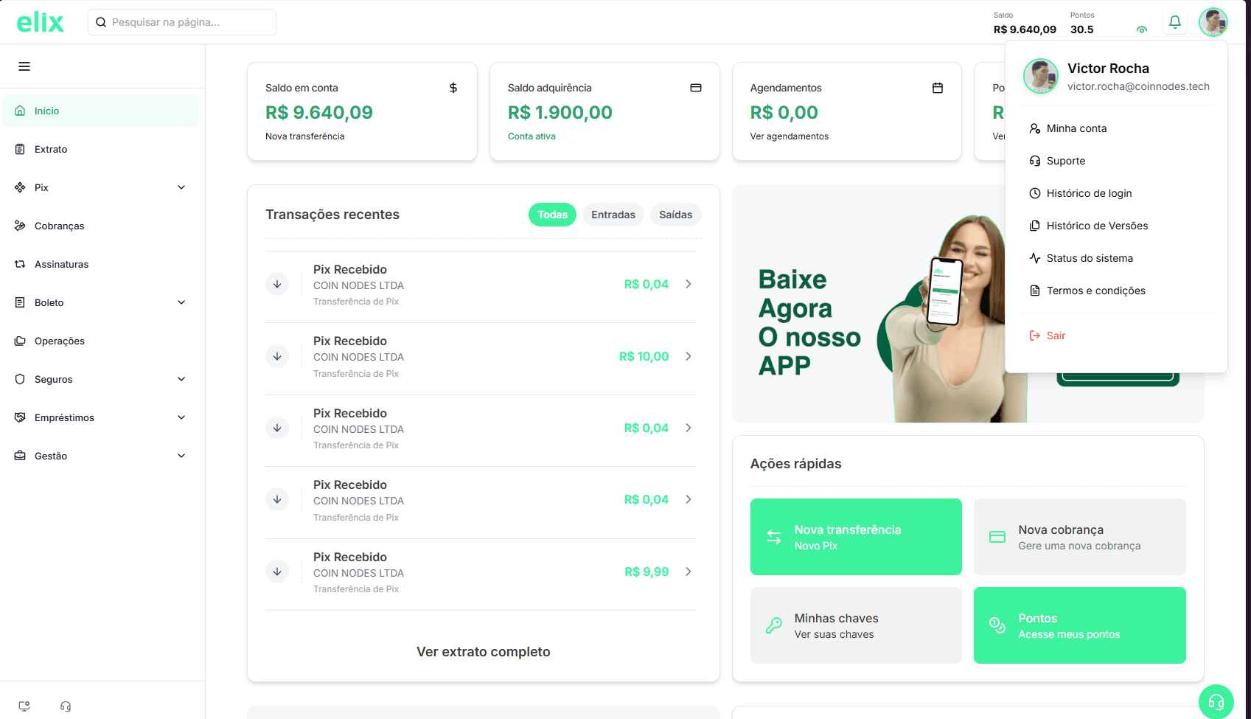This screenshot has width=1251, height=719.
Task: Click the Início home icon
Action: (x=20, y=111)
